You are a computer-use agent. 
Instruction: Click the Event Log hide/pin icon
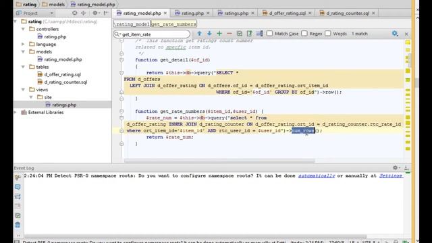406,168
